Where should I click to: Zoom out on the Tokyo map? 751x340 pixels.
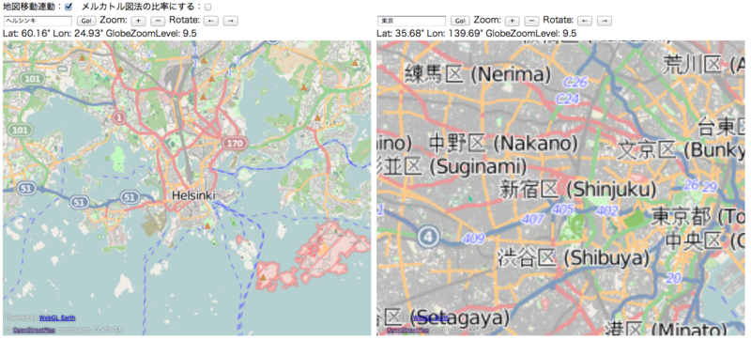(x=531, y=21)
